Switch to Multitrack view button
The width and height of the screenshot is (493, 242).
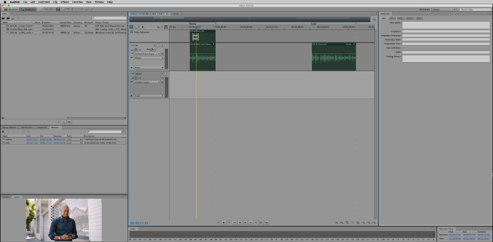(28, 9)
